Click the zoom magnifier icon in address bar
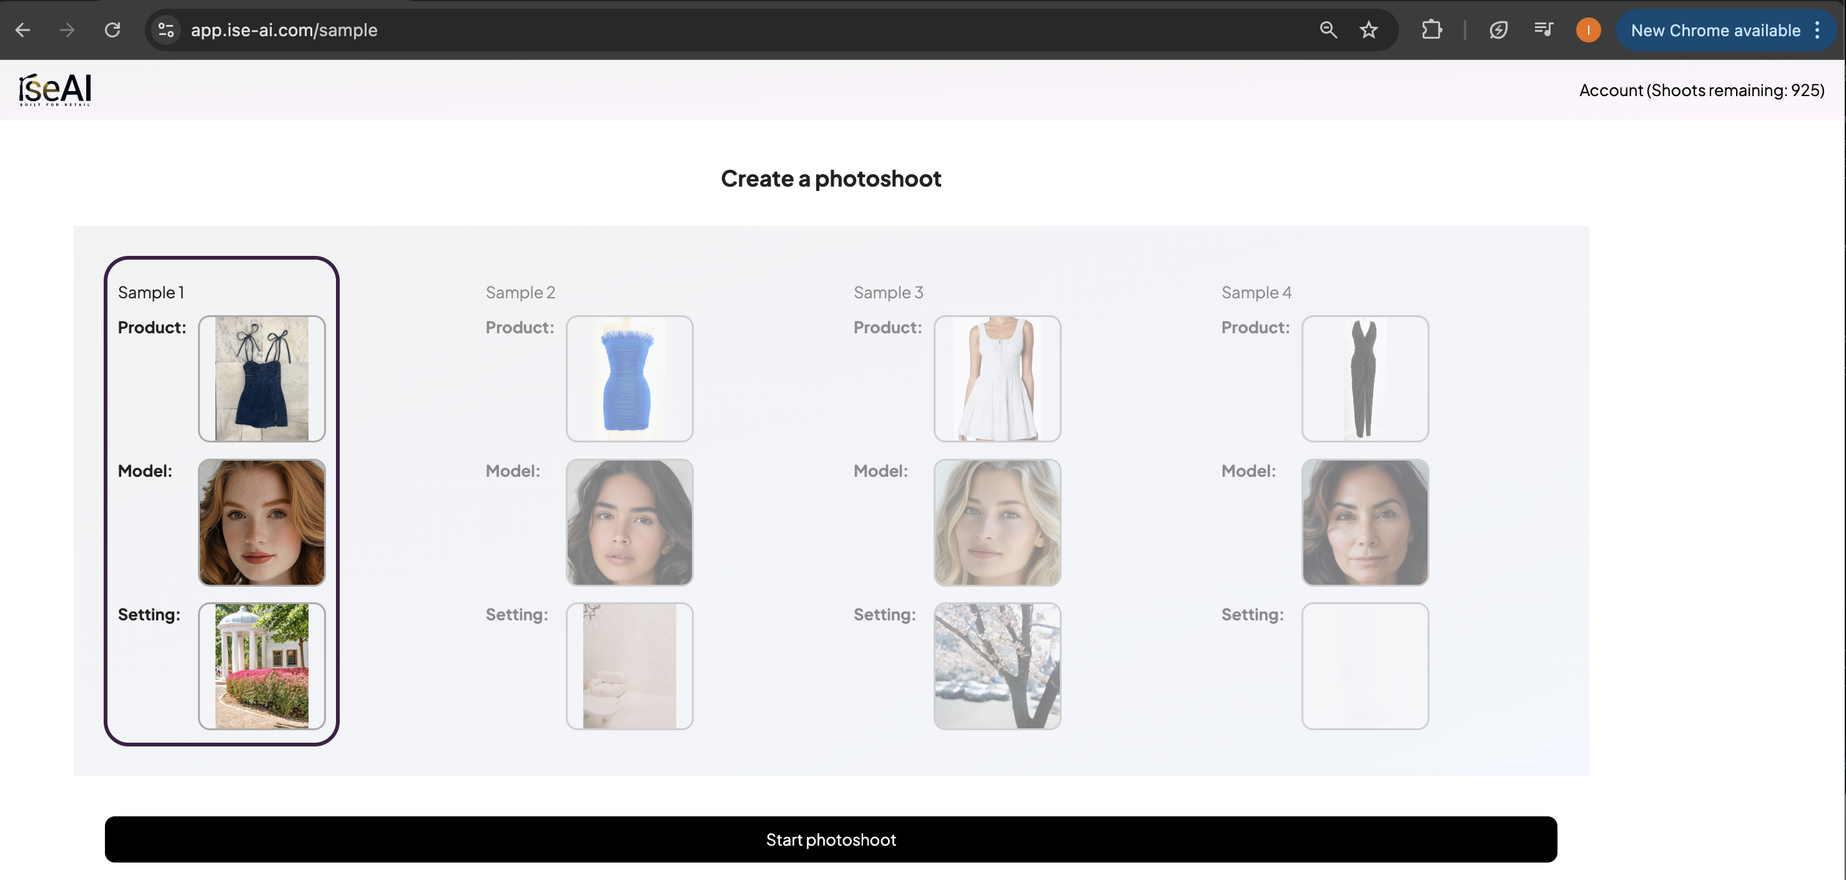Screen dimensions: 1846x880 coord(1328,30)
